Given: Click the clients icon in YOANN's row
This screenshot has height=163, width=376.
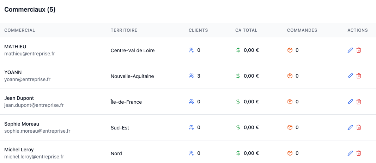Looking at the screenshot, I should (192, 76).
